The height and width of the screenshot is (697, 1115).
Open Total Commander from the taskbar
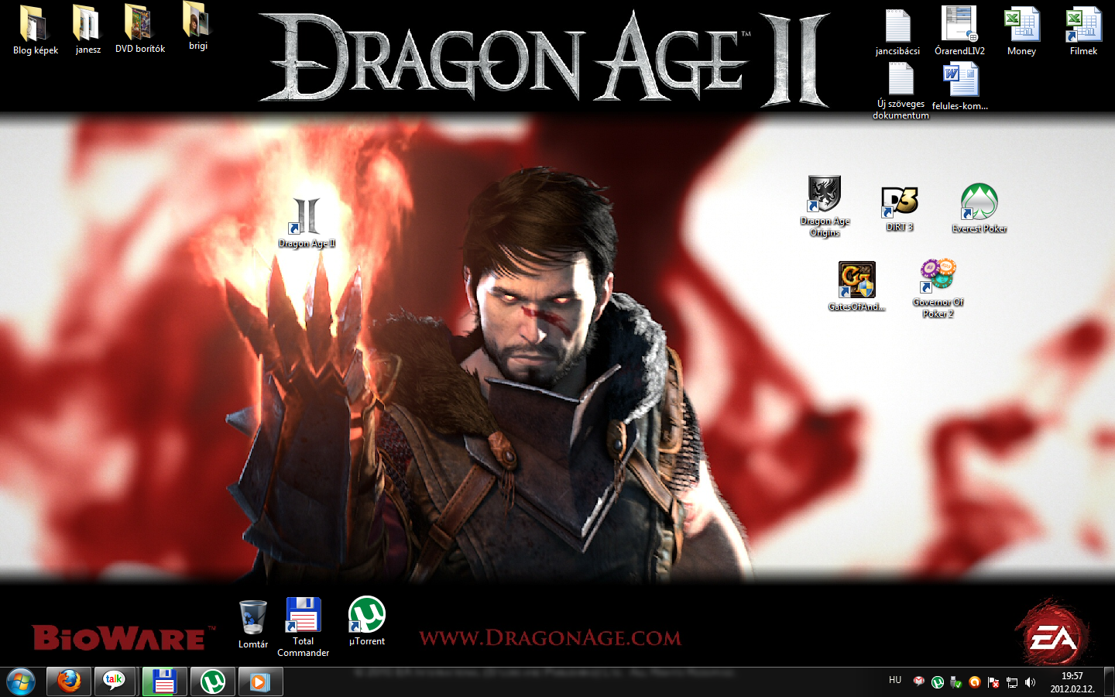tap(164, 682)
